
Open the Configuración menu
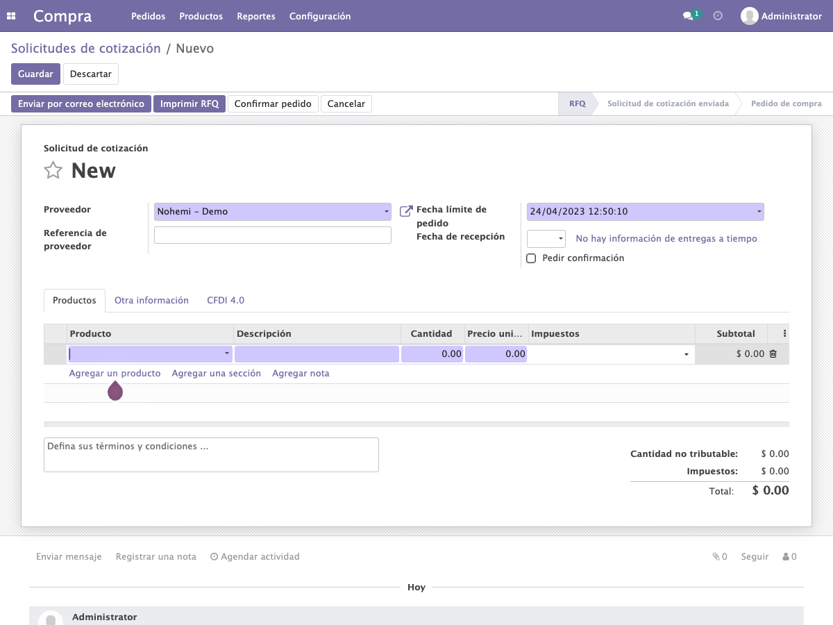tap(320, 16)
